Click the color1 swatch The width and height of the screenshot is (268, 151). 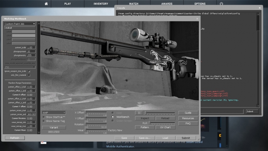pyautogui.click(x=23, y=35)
